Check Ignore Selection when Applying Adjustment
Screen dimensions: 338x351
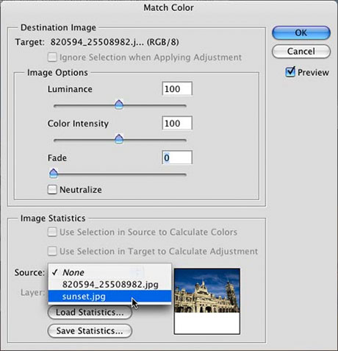[52, 57]
